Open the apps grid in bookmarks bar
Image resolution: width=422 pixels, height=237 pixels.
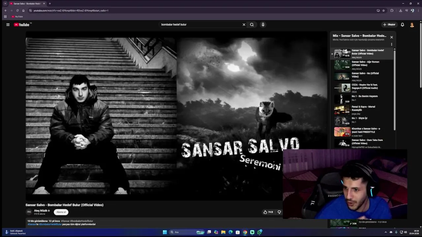tap(5, 16)
